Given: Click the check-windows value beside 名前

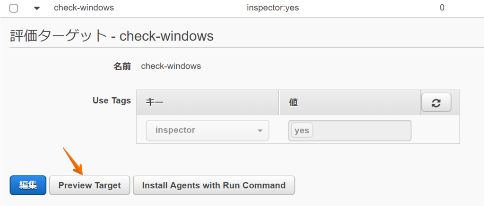Looking at the screenshot, I should pyautogui.click(x=171, y=66).
